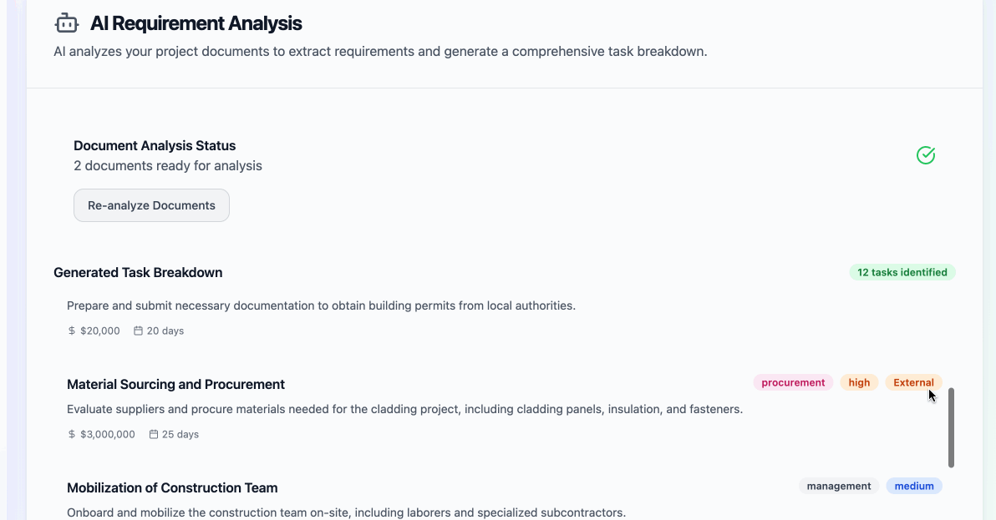The height and width of the screenshot is (520, 996).
Task: Click the calendar icon beside 25 days
Action: coord(153,434)
